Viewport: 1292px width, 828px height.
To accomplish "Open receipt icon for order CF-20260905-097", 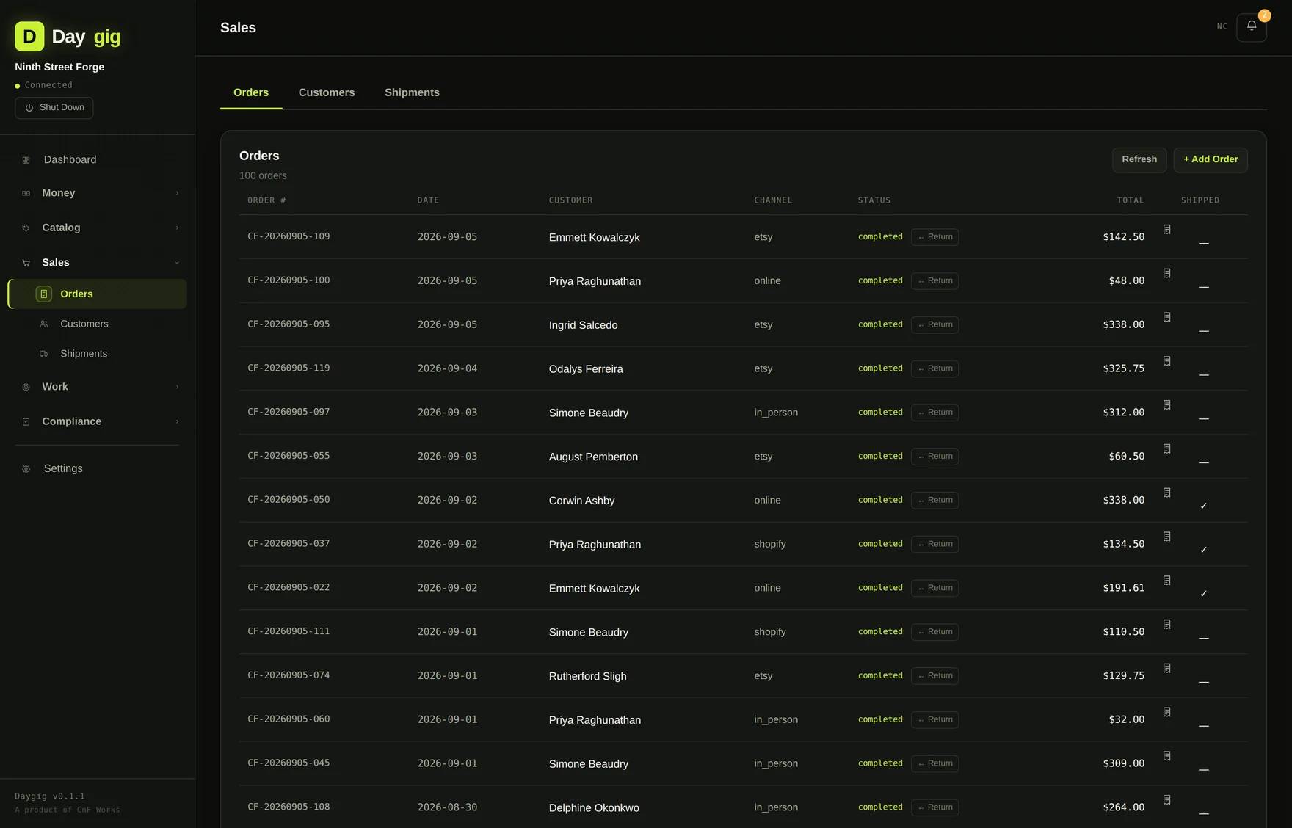I will tap(1166, 405).
